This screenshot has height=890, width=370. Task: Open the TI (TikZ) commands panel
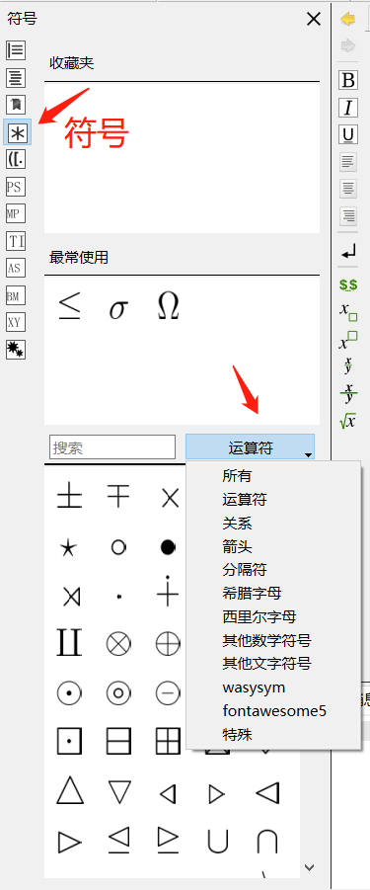click(x=16, y=241)
